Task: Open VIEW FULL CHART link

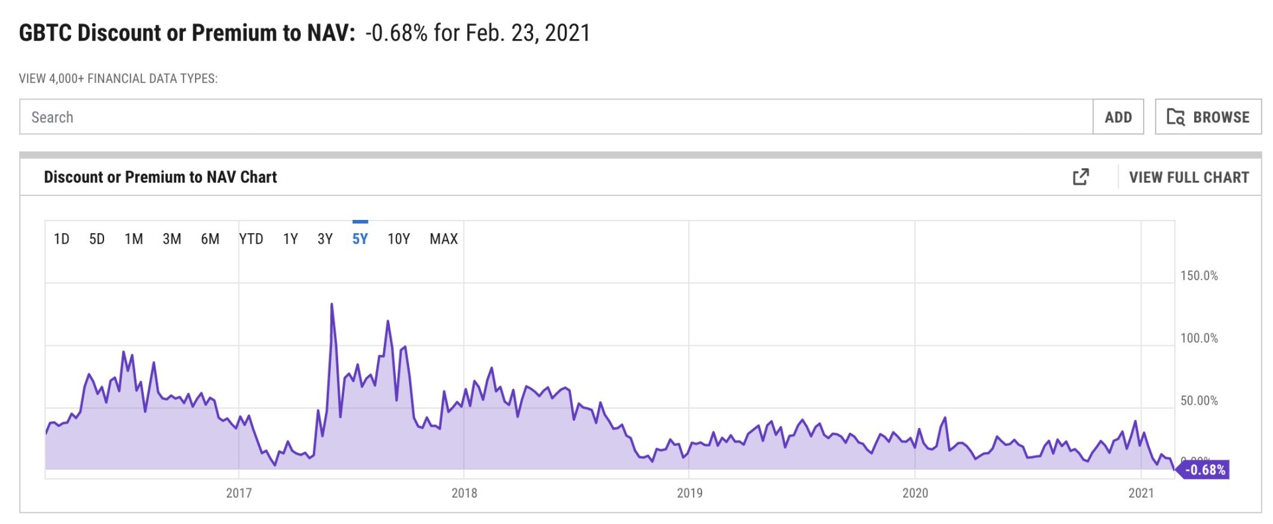Action: (1189, 178)
